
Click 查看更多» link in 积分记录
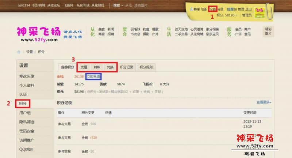pyautogui.click(x=264, y=102)
